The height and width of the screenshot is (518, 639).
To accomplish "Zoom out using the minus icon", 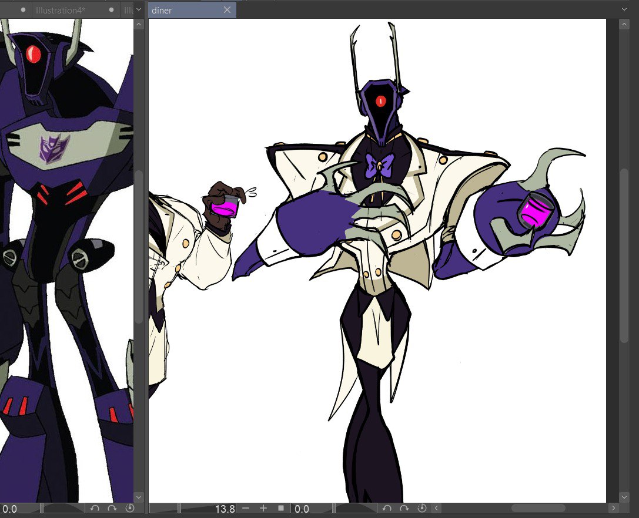I will [x=246, y=508].
